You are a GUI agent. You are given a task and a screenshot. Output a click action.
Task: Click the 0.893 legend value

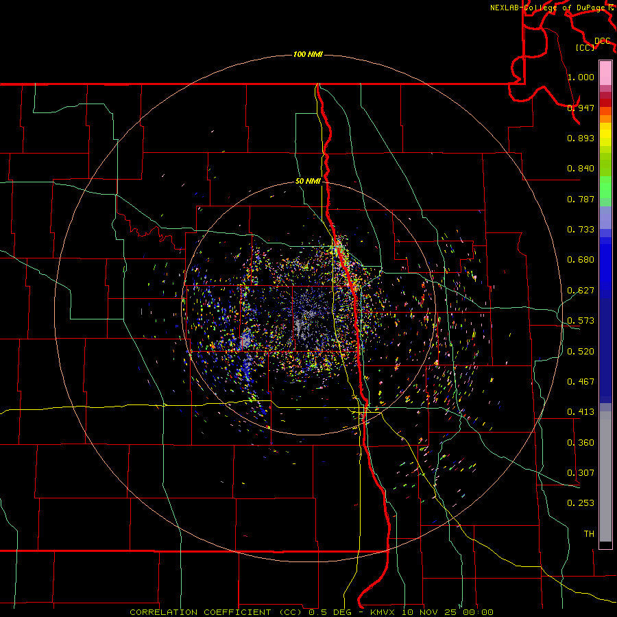tap(581, 138)
